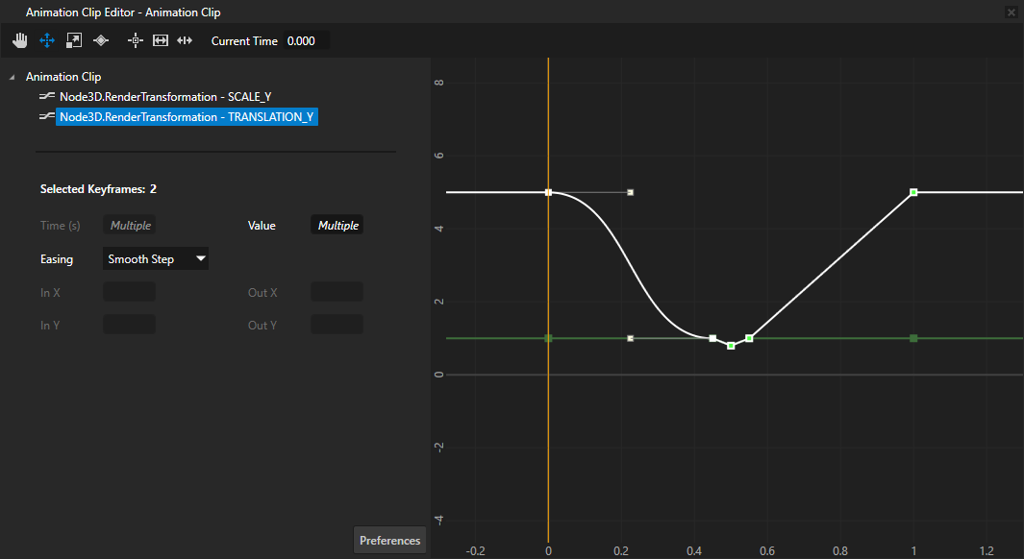Click the In X input field

click(x=128, y=291)
